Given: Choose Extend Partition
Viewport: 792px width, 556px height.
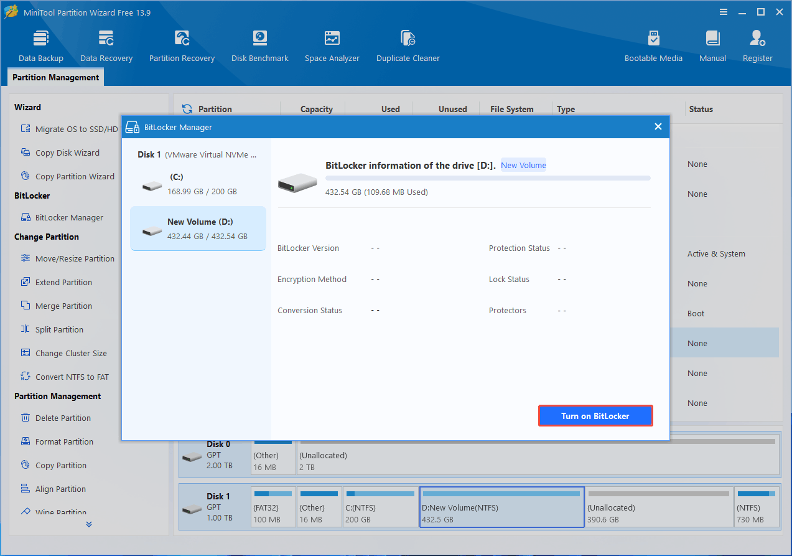Looking at the screenshot, I should (57, 282).
